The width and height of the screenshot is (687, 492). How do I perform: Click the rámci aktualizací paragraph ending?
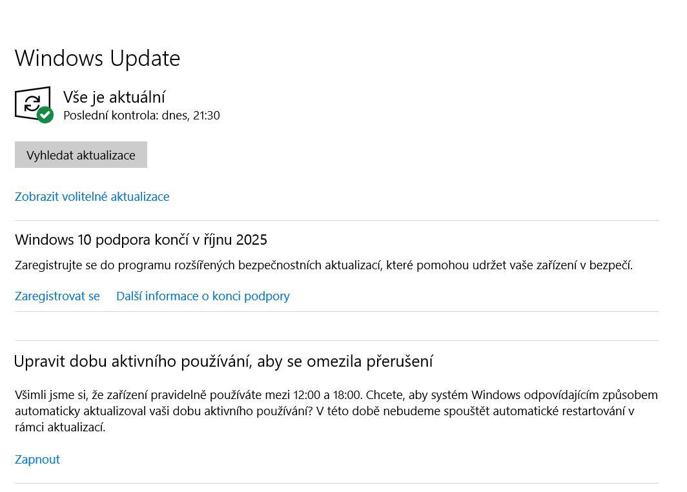click(59, 427)
